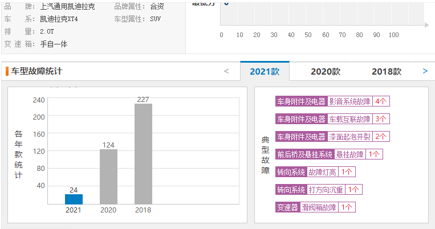Show next model years with right arrow

[425, 71]
